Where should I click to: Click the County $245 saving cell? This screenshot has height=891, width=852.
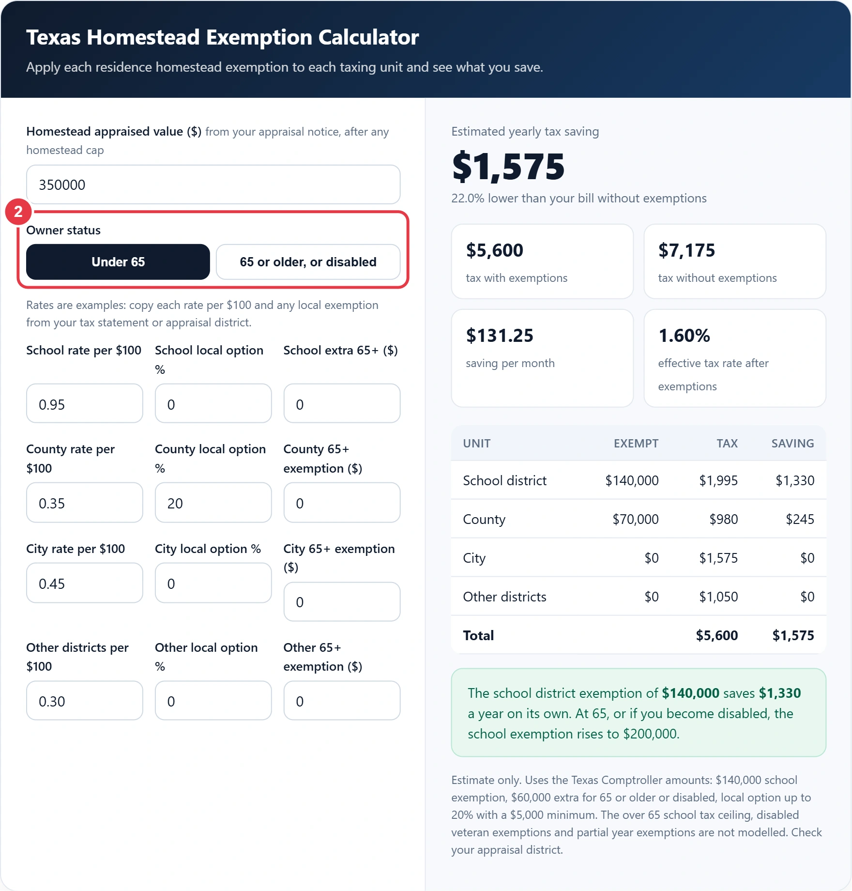pos(800,519)
